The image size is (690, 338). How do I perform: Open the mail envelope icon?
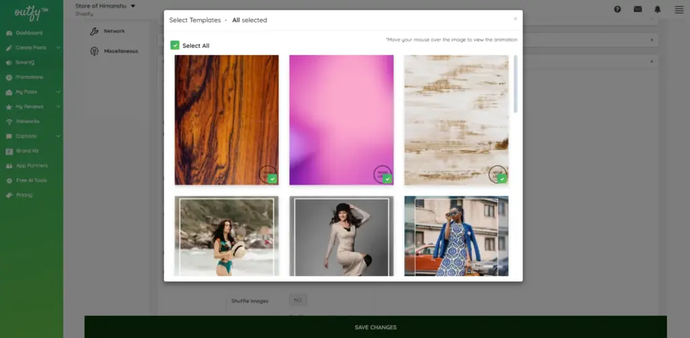tap(637, 9)
